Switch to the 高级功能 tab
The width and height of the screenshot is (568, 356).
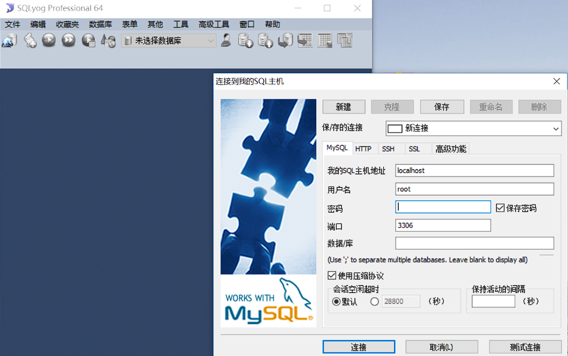coord(451,149)
